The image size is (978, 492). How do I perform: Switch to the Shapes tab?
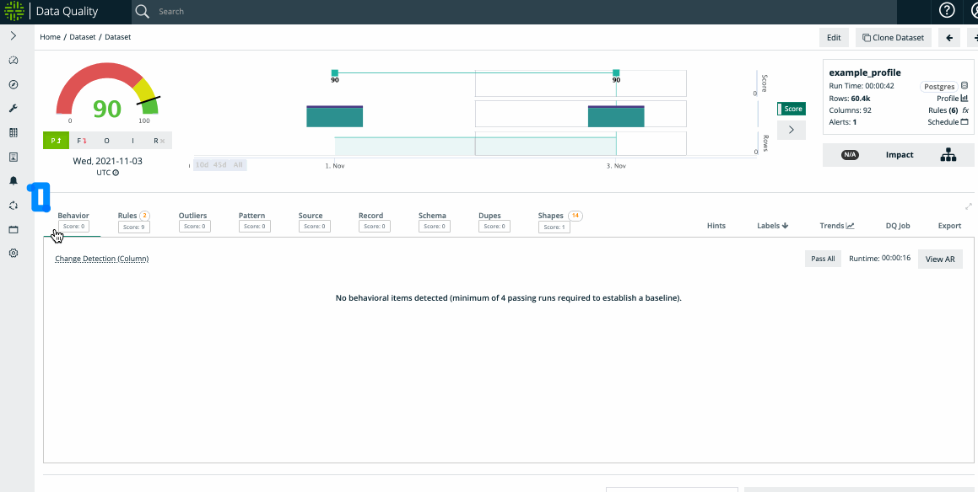tap(551, 216)
